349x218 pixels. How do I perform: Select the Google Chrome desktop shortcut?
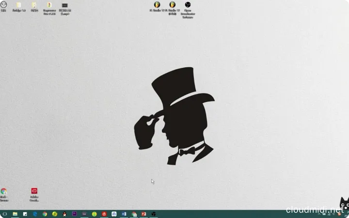(4, 191)
